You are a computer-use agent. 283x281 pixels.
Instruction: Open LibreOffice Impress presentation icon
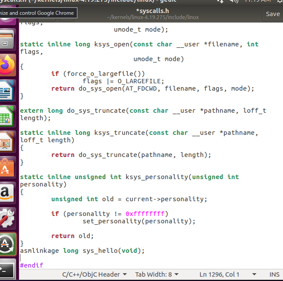[7, 142]
